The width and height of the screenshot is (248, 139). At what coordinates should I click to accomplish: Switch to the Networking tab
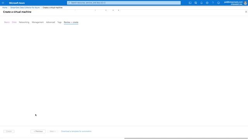tap(24, 22)
